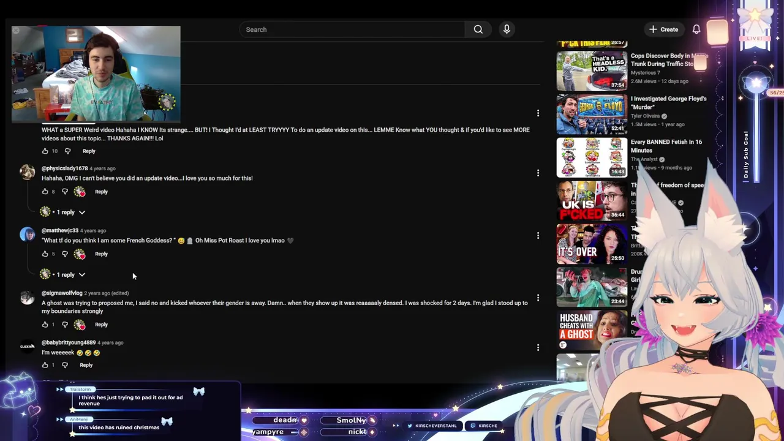
Task: Click matthewjc33's profile avatar
Action: pos(27,235)
